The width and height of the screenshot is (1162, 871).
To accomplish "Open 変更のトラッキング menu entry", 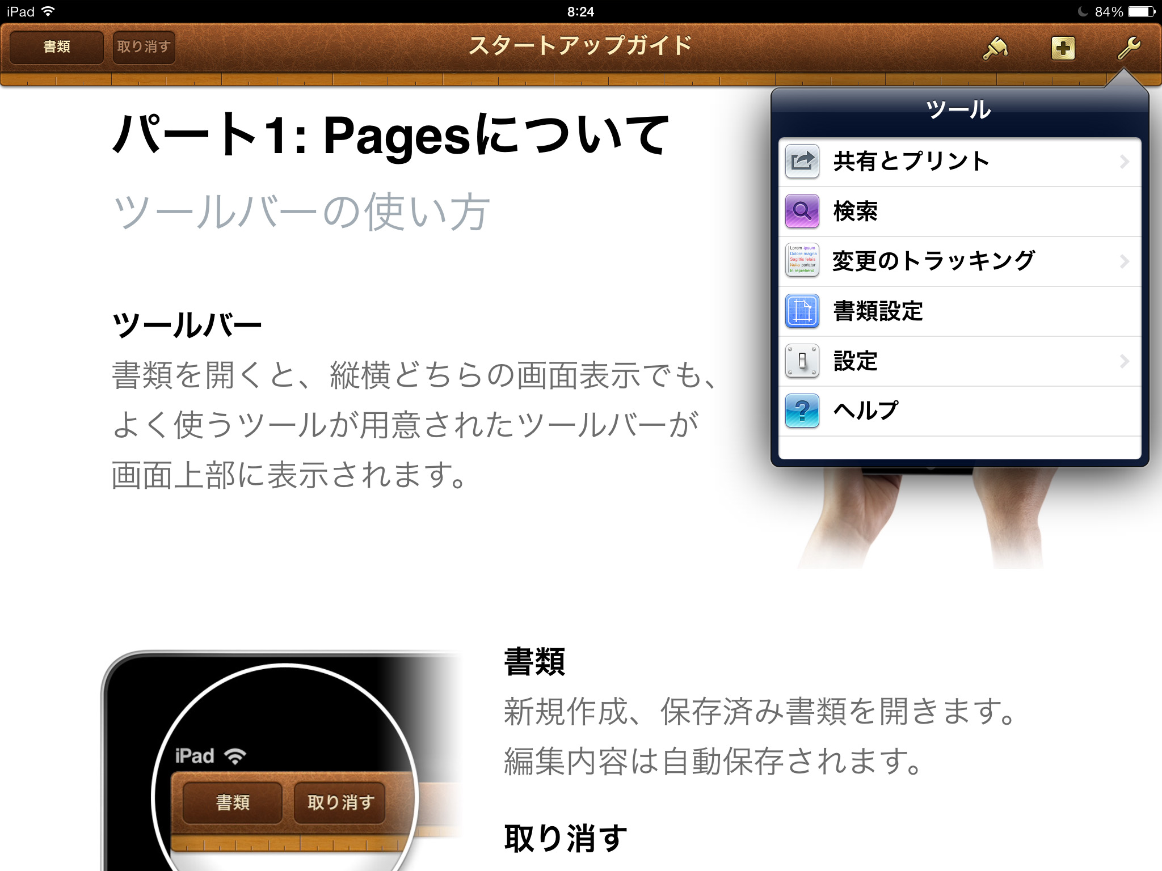I will click(959, 261).
